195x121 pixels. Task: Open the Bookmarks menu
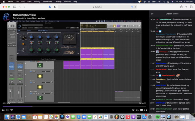[x=47, y=2]
